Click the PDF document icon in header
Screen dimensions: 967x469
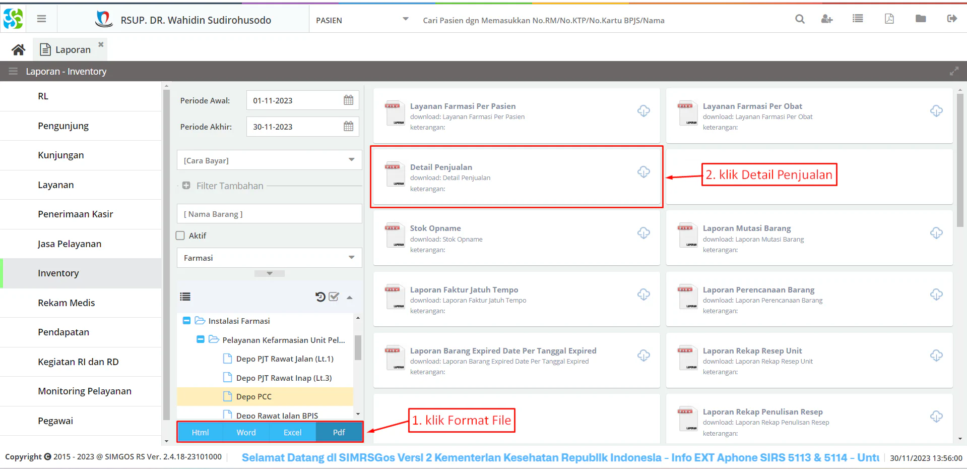pyautogui.click(x=889, y=19)
